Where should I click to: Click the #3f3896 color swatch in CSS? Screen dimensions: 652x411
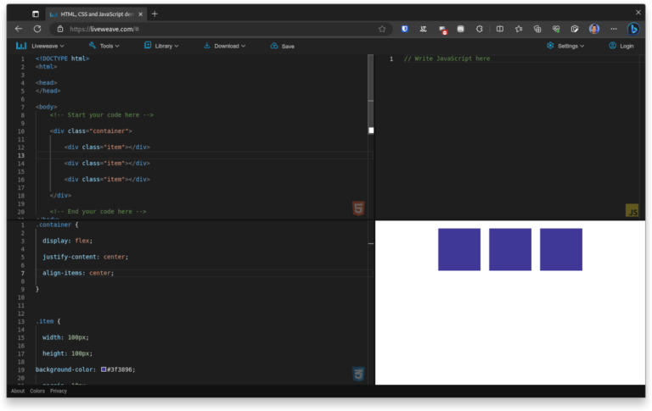coord(103,369)
